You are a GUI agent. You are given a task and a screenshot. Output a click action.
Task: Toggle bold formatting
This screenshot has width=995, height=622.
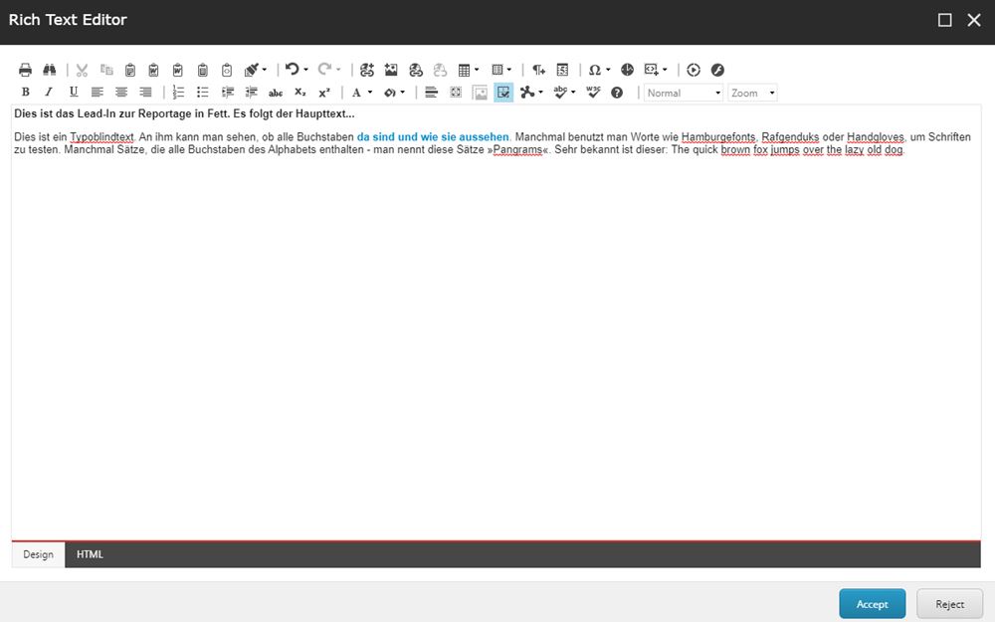26,93
